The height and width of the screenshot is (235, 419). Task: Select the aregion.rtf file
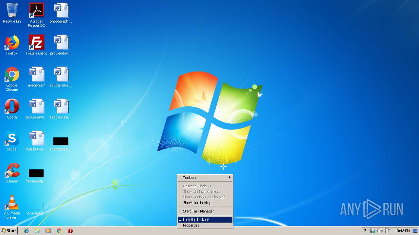[x=36, y=77]
